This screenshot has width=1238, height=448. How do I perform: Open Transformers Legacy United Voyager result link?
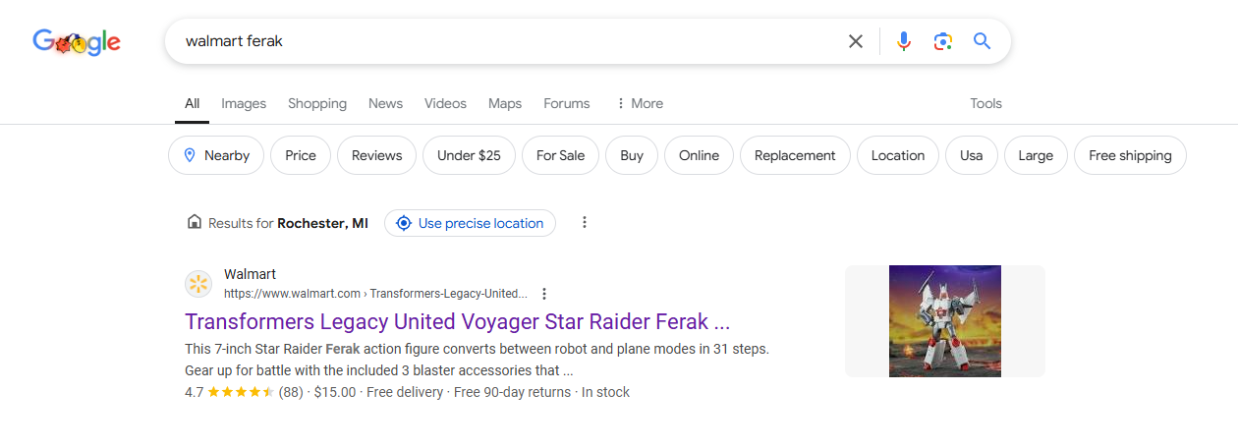(458, 321)
